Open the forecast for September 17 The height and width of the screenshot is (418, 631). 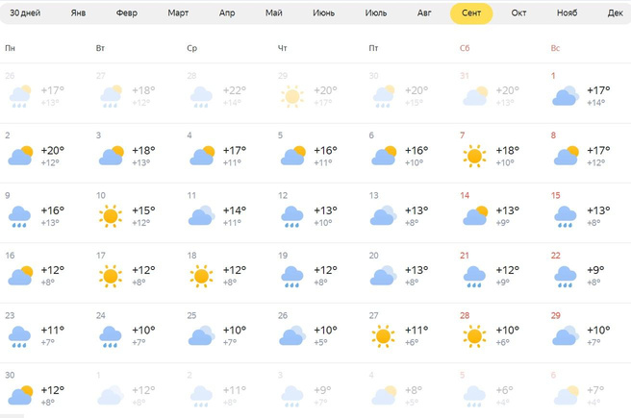pyautogui.click(x=134, y=274)
